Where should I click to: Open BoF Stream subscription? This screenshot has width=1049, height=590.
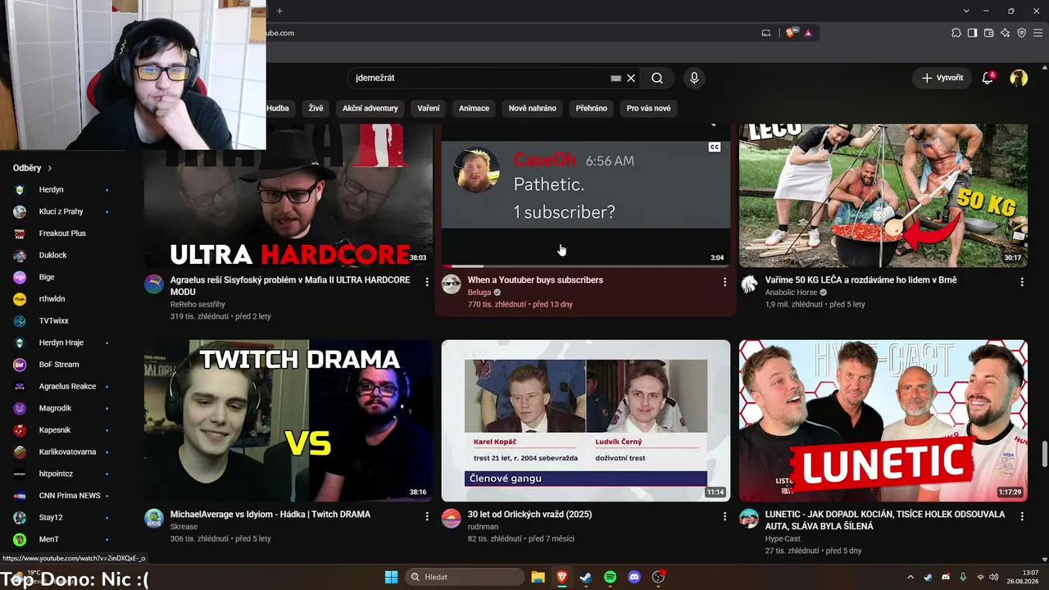tap(61, 365)
